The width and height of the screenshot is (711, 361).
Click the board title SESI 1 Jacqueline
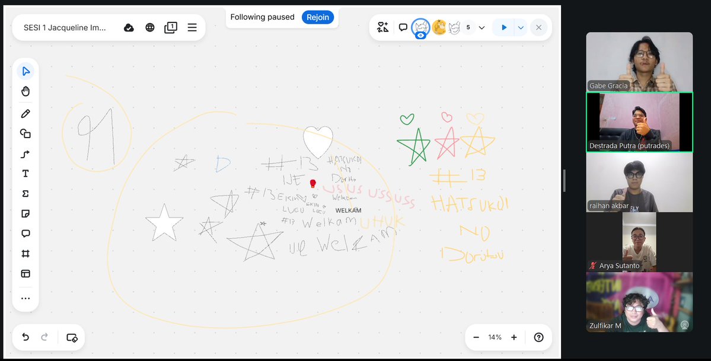tap(65, 28)
